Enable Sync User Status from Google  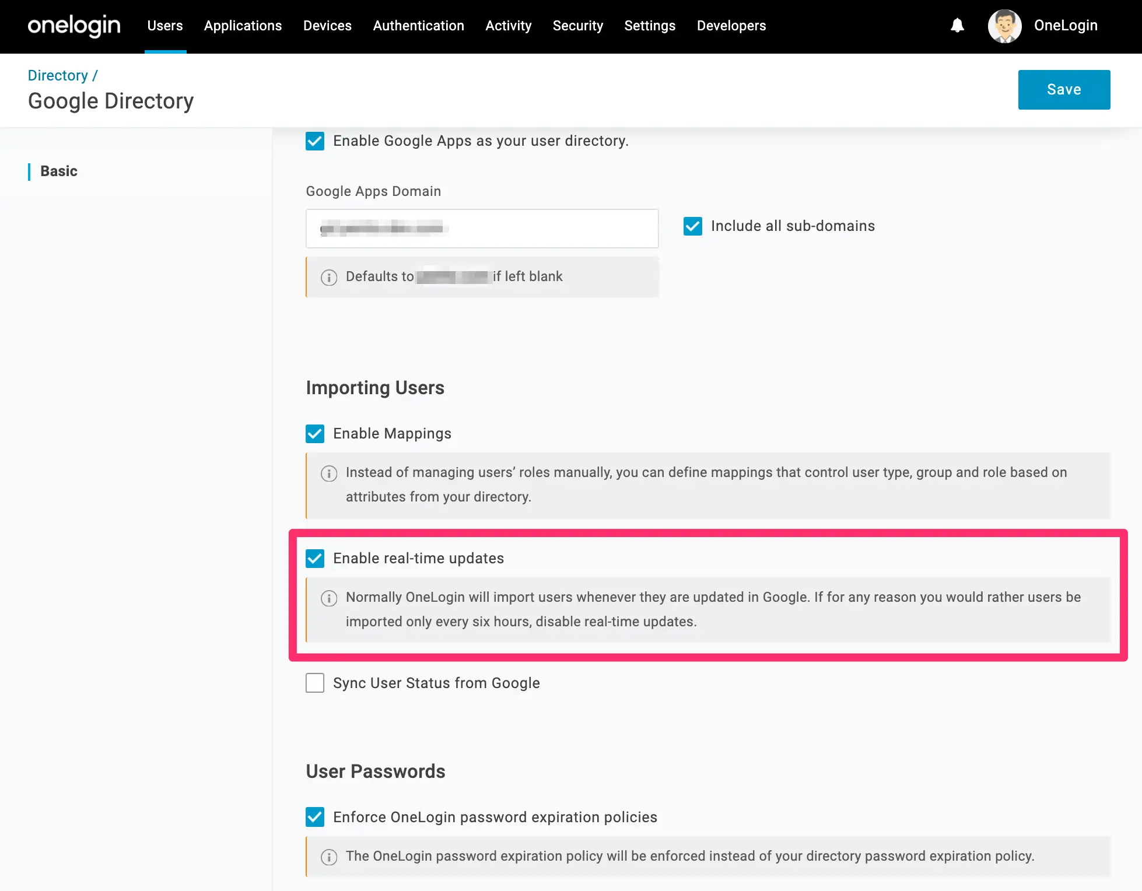[315, 683]
